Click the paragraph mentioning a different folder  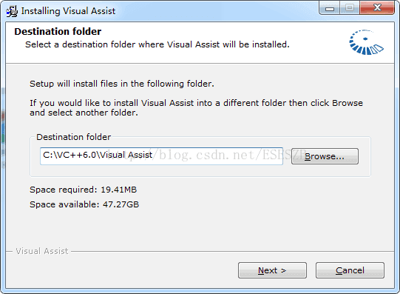tap(196, 107)
